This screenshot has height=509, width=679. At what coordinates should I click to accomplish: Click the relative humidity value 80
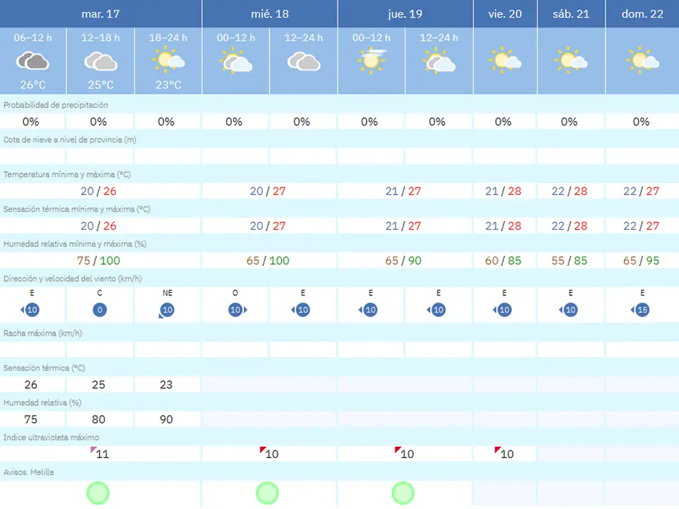tap(98, 419)
